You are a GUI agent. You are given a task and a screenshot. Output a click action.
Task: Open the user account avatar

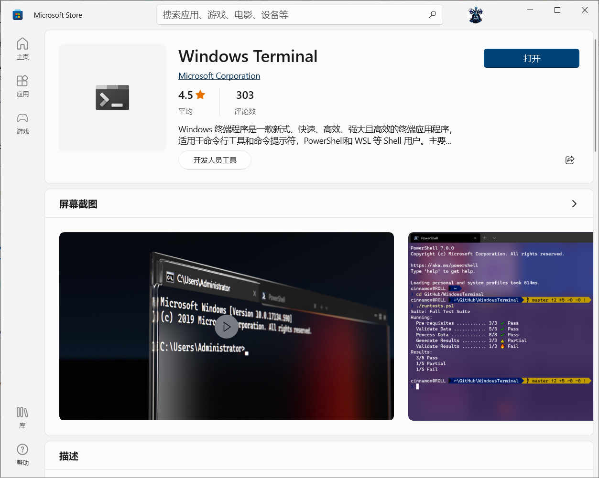click(x=476, y=15)
